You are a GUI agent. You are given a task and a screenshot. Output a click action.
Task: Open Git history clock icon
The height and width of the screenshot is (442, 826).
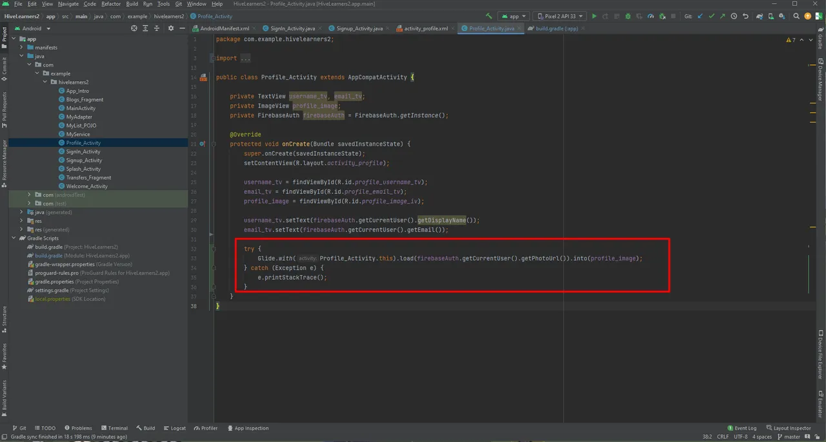734,16
